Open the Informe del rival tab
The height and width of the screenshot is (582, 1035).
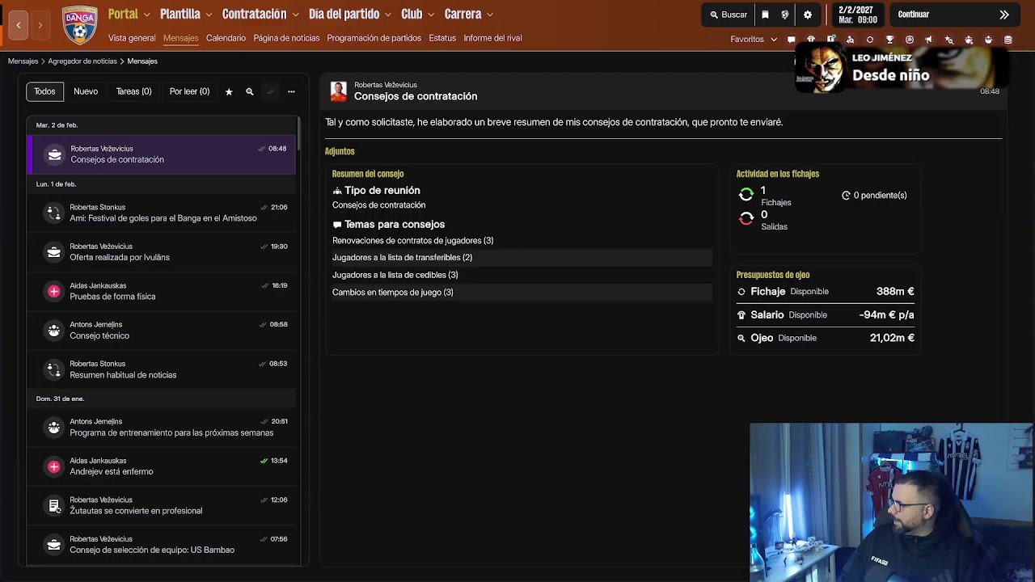click(492, 38)
